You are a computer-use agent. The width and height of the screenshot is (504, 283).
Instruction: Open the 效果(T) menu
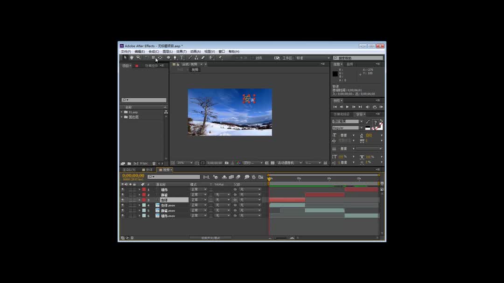coord(181,52)
